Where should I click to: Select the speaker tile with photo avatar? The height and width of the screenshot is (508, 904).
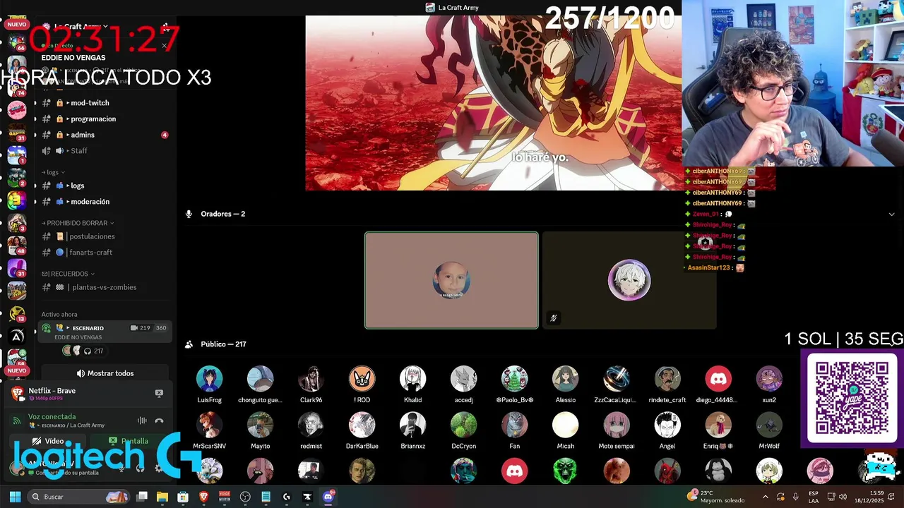click(451, 280)
